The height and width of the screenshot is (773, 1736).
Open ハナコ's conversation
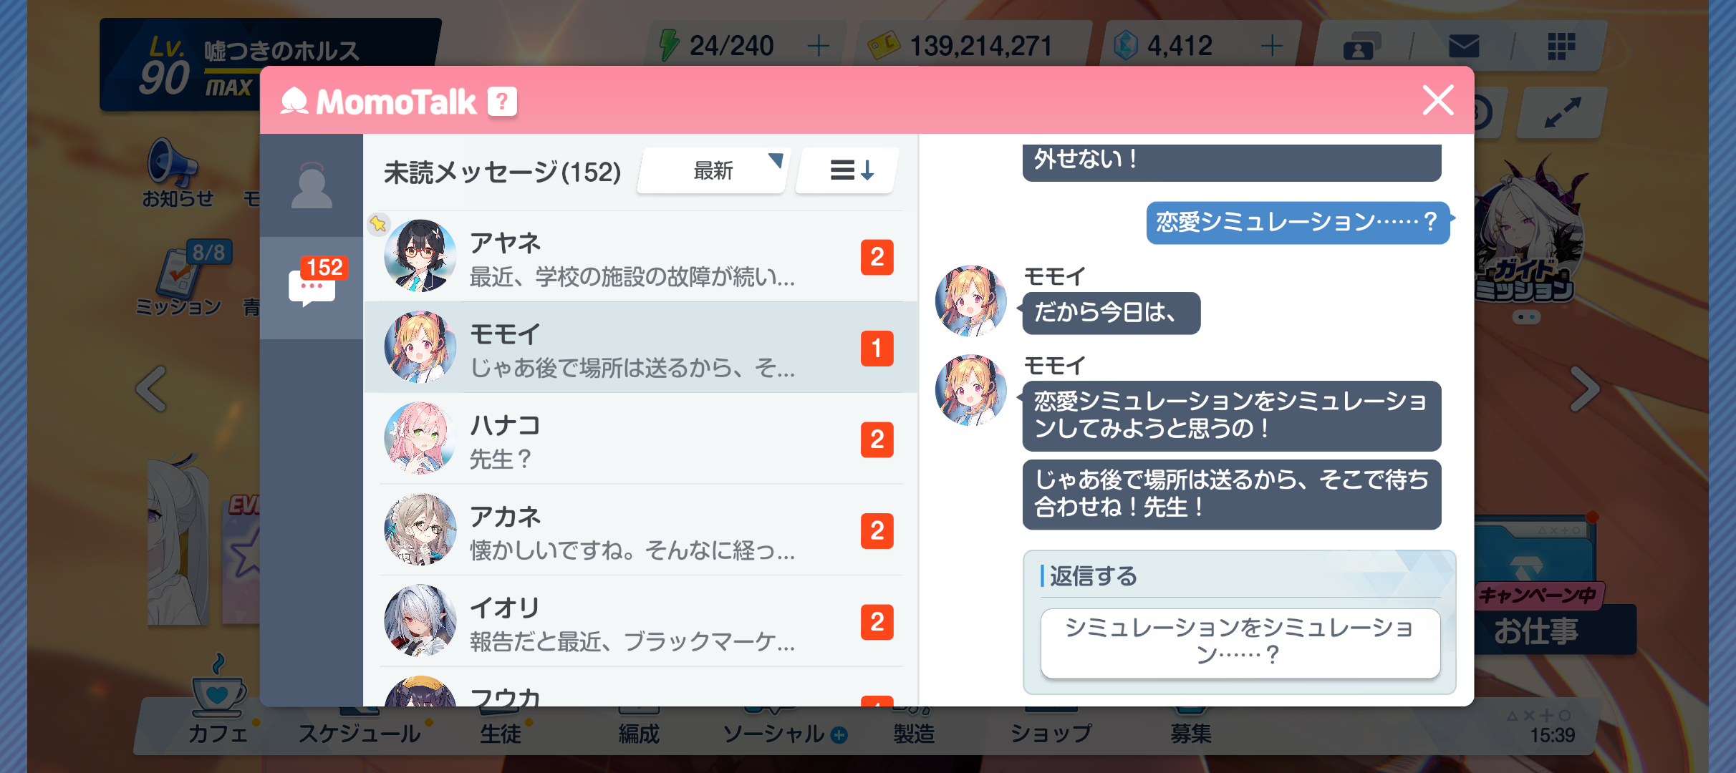pos(640,439)
